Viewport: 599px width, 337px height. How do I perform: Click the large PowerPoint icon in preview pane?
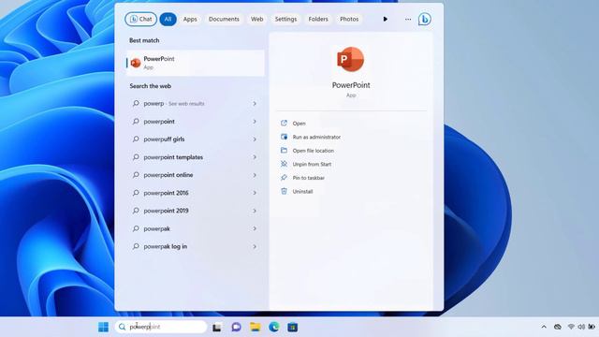point(350,59)
